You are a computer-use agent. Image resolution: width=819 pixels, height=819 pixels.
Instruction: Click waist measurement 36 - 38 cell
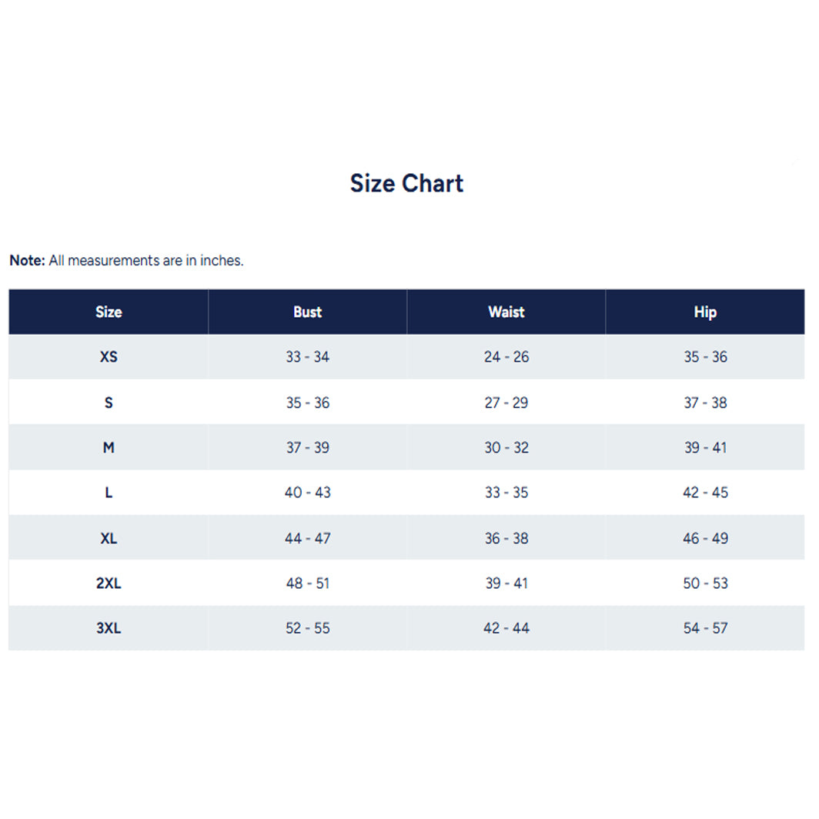(506, 538)
